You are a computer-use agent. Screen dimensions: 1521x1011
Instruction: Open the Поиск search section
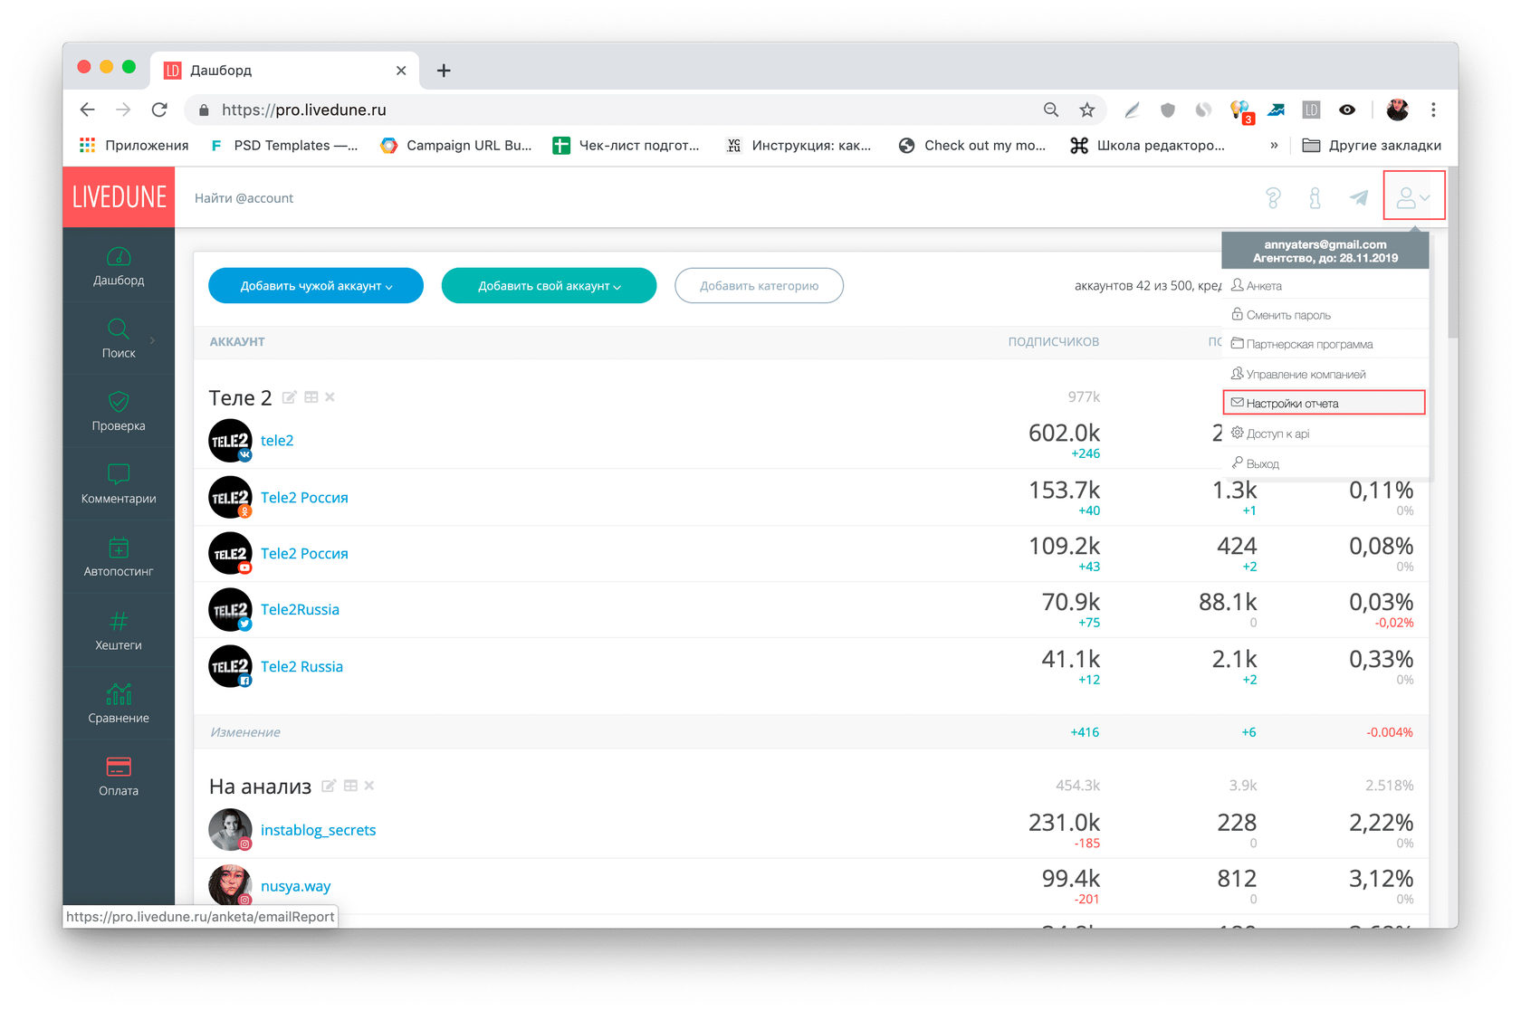click(119, 339)
